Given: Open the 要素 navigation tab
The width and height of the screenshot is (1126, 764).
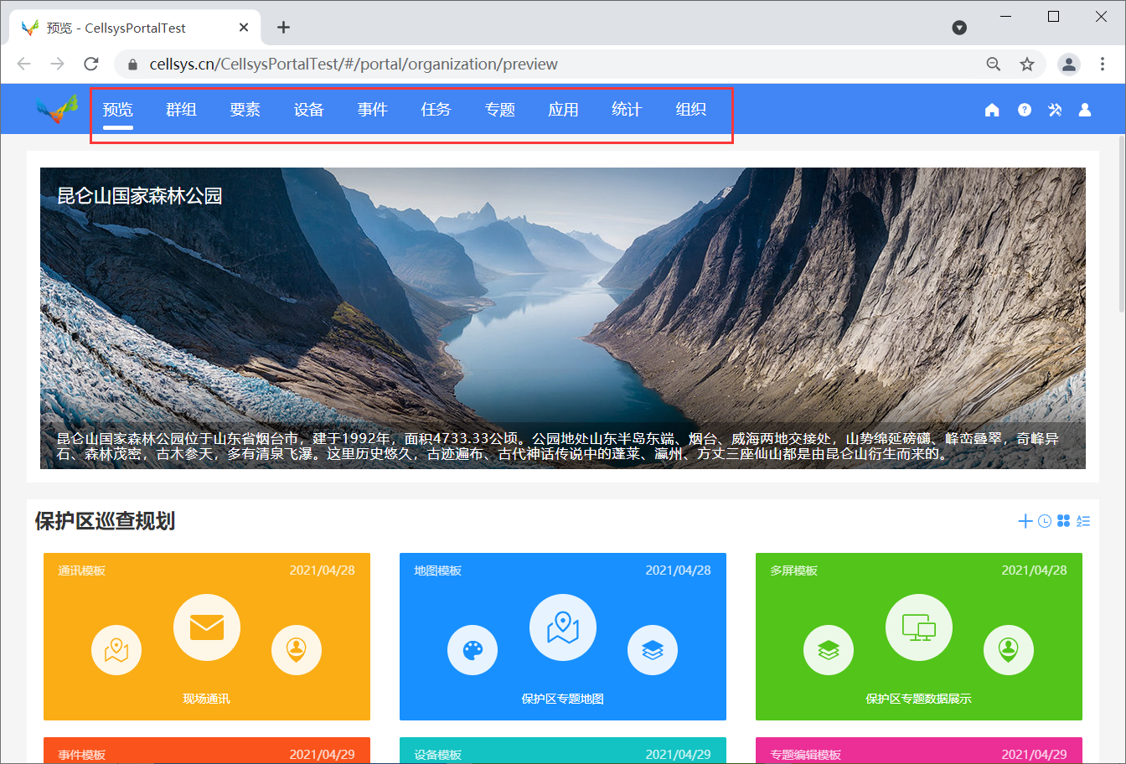Looking at the screenshot, I should tap(245, 110).
